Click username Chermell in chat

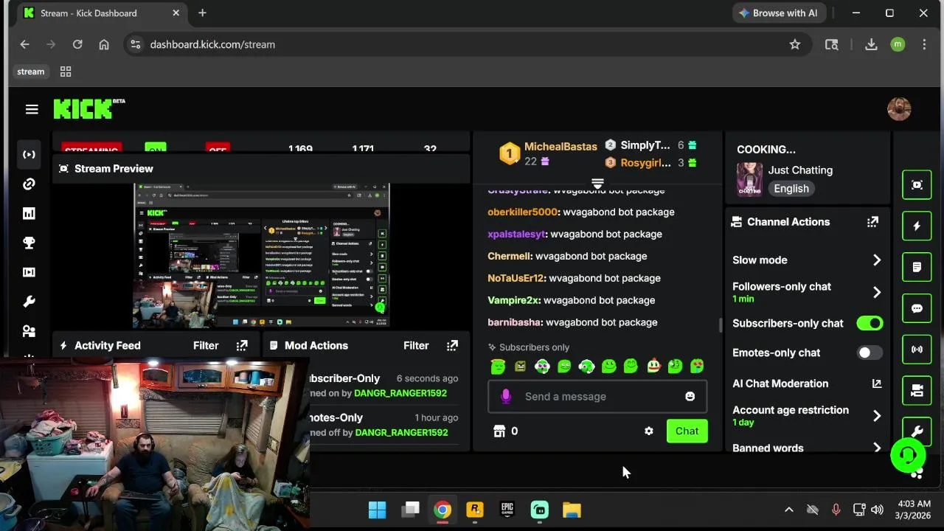(509, 257)
